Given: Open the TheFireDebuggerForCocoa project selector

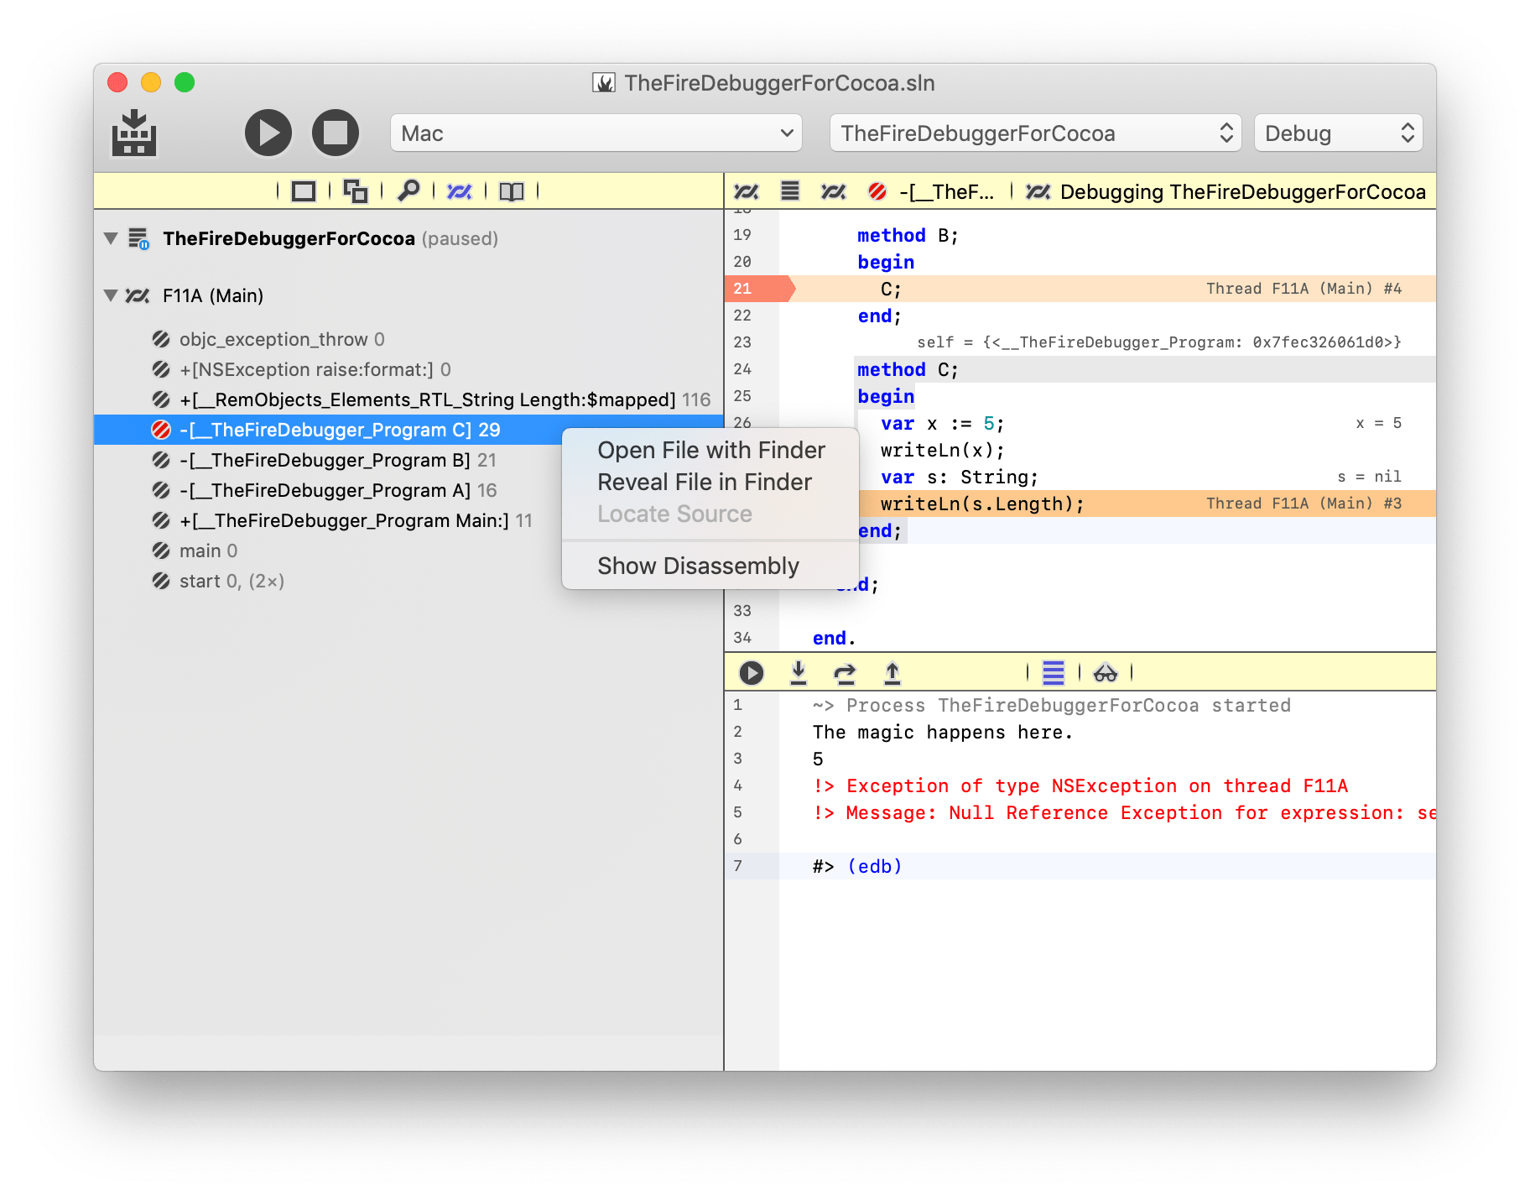Looking at the screenshot, I should pos(1035,133).
